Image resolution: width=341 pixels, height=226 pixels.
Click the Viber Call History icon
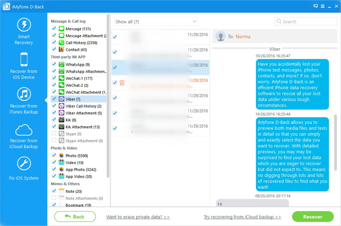tap(61, 106)
